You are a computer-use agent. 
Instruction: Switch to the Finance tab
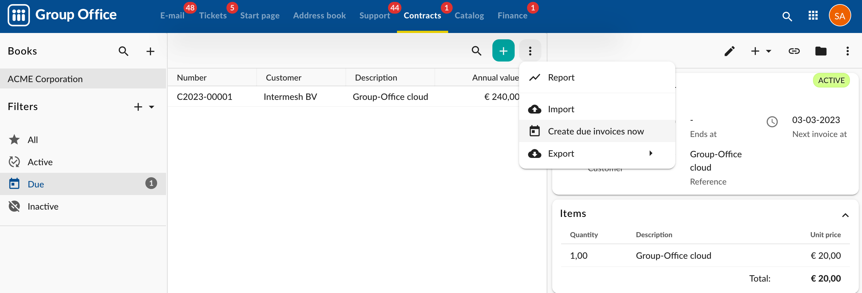click(512, 15)
